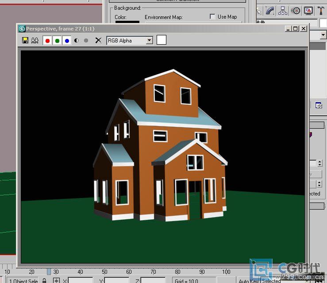Click the '1 Object Sele' status text
The image size is (327, 283).
(x=23, y=280)
